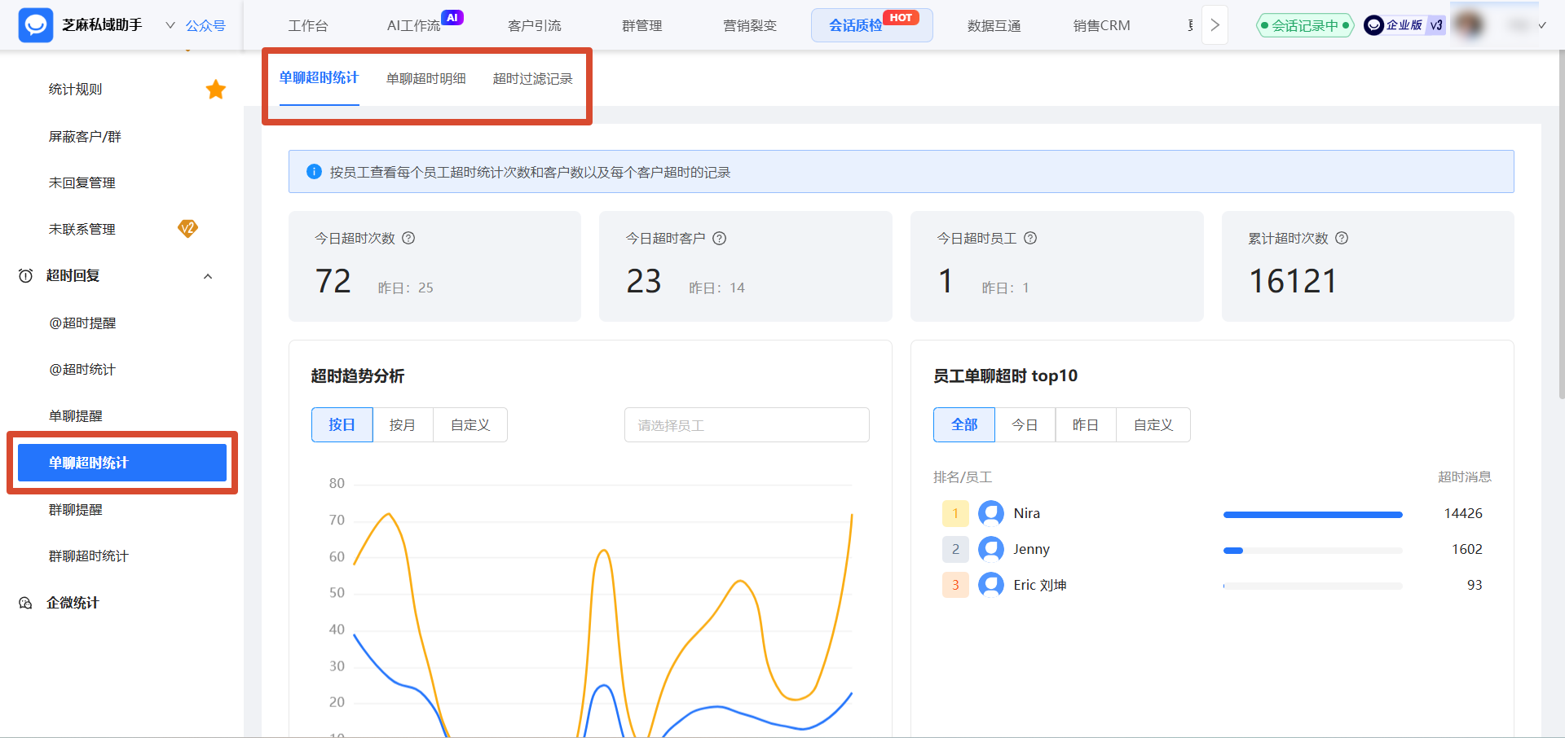Click the star icon beside 统计规则
This screenshot has width=1565, height=738.
tap(216, 90)
